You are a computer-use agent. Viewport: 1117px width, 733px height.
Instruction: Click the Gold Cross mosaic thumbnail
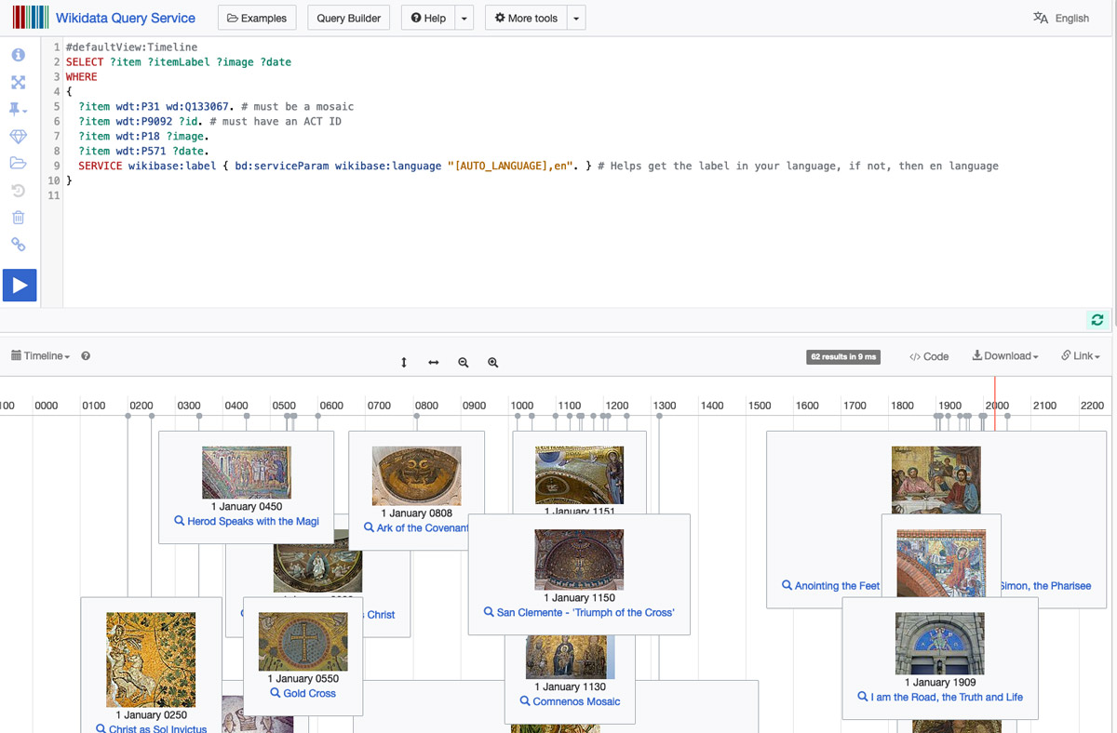pyautogui.click(x=303, y=642)
